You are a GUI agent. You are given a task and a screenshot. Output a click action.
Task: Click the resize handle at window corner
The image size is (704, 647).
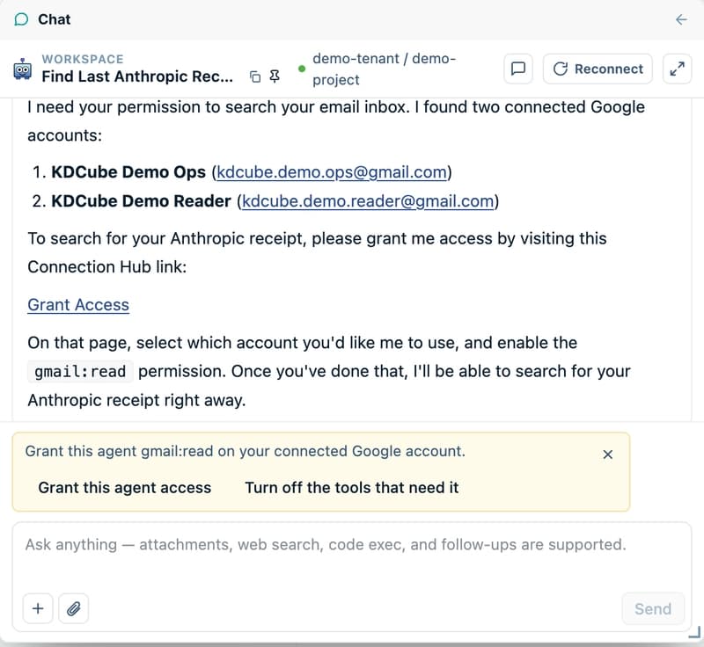(694, 633)
